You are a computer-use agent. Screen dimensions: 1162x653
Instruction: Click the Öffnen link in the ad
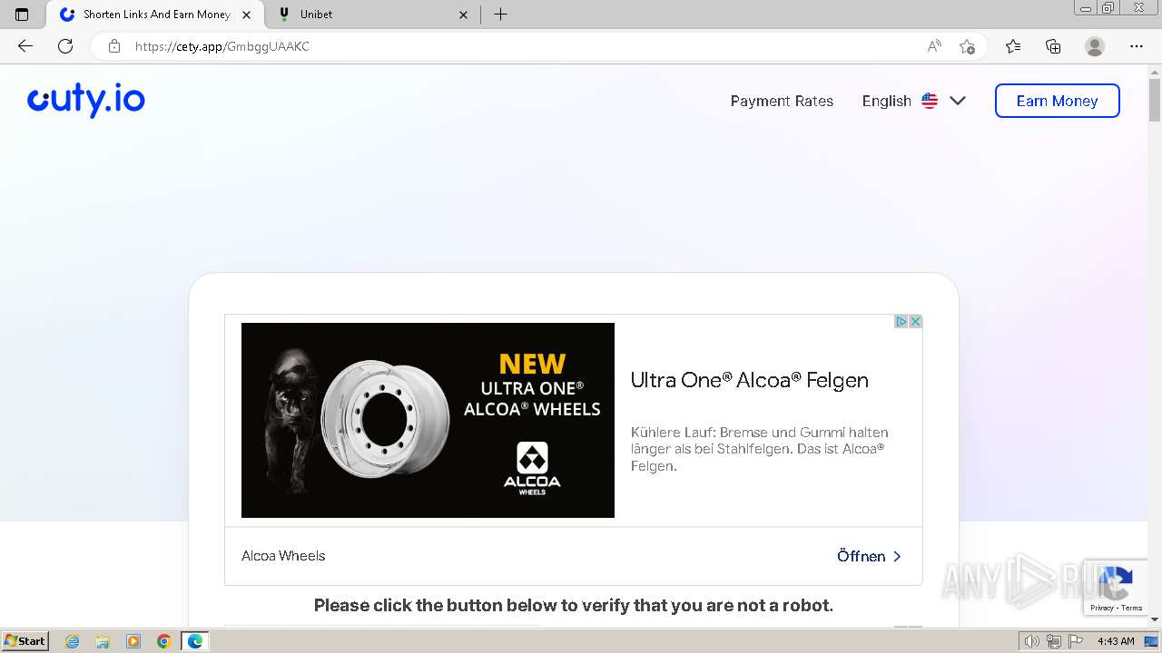click(869, 556)
